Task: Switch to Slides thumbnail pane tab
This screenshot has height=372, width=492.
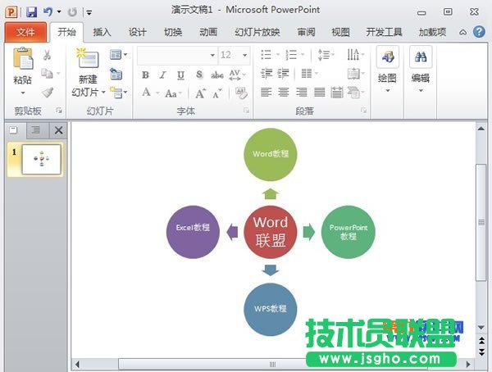Action: coord(13,129)
